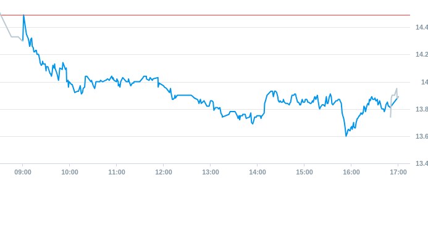The width and height of the screenshot is (428, 225).
Task: Click the 14 price axis label
Action: click(x=424, y=82)
